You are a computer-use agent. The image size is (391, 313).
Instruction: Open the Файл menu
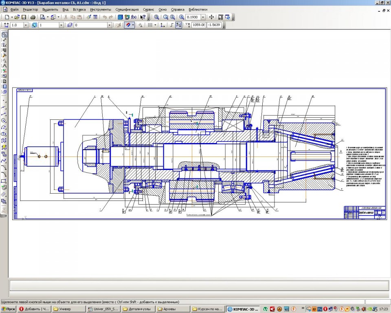click(14, 9)
